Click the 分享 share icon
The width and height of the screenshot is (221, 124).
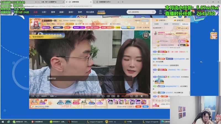[139, 28]
